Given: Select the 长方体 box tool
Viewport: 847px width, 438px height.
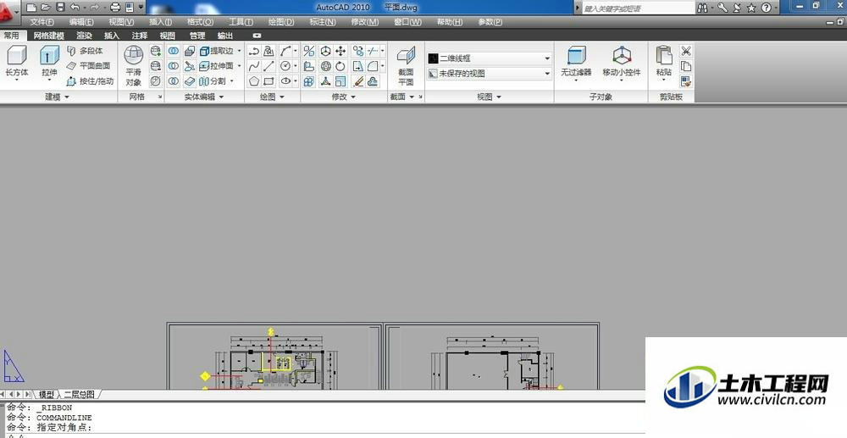Looking at the screenshot, I should [x=17, y=64].
